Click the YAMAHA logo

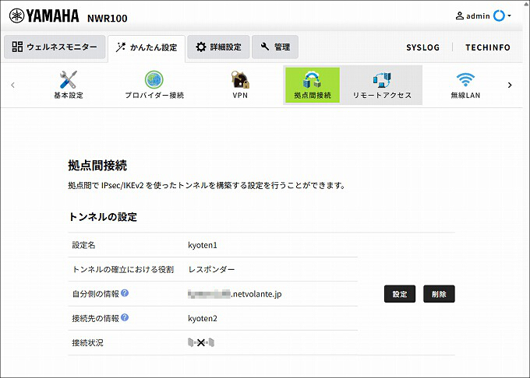44,16
